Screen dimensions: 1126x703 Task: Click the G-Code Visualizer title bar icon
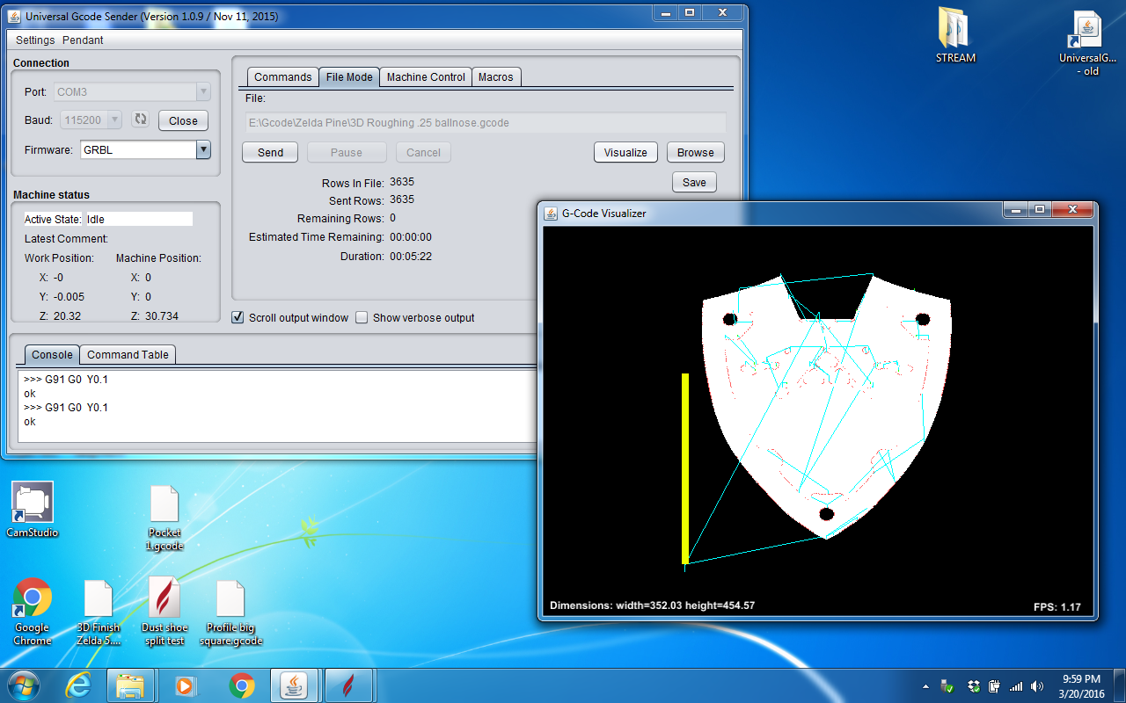coord(551,213)
